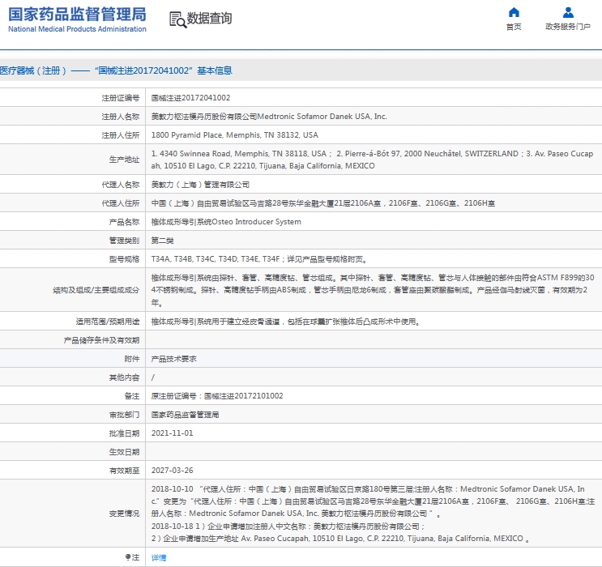Click agent name 美敦力（上海）管理有限公司
602x567 pixels.
point(200,184)
